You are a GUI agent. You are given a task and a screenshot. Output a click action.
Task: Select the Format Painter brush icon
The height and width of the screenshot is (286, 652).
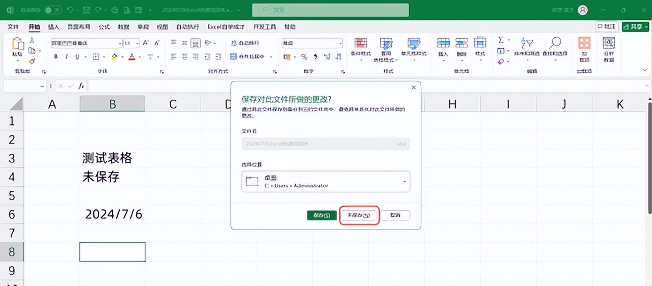point(32,61)
